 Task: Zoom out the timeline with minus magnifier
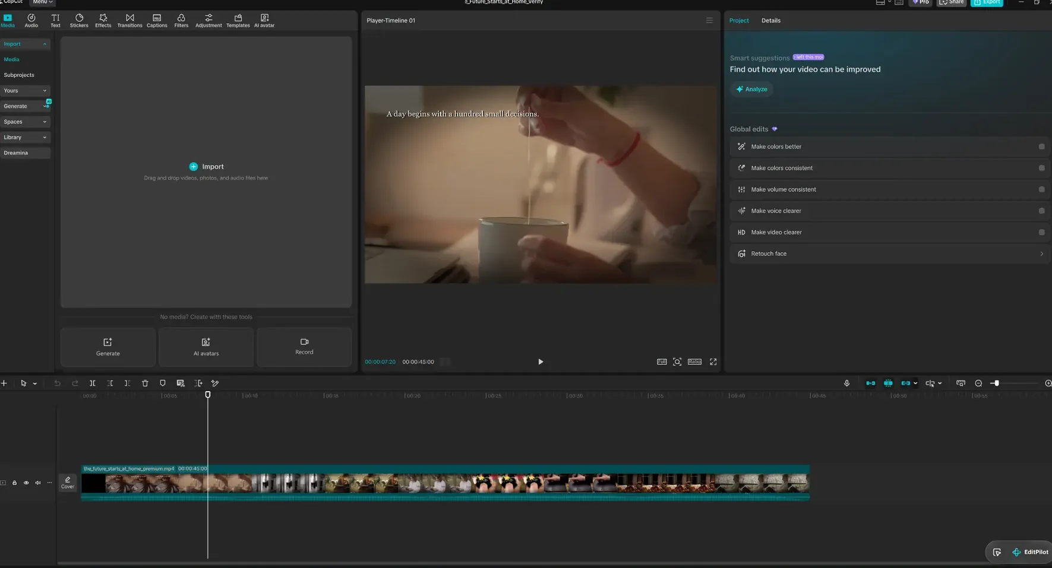point(978,383)
